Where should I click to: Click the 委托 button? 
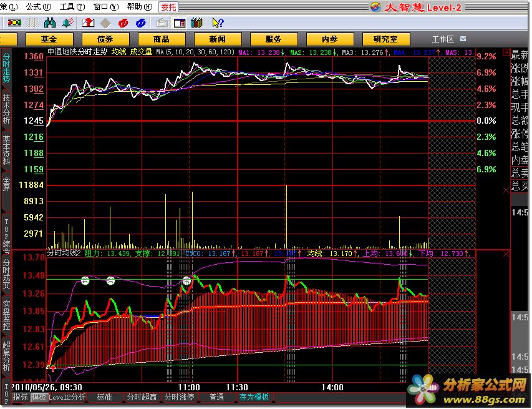(x=168, y=7)
